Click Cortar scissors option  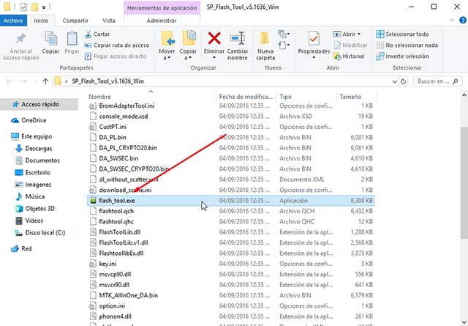(x=97, y=34)
